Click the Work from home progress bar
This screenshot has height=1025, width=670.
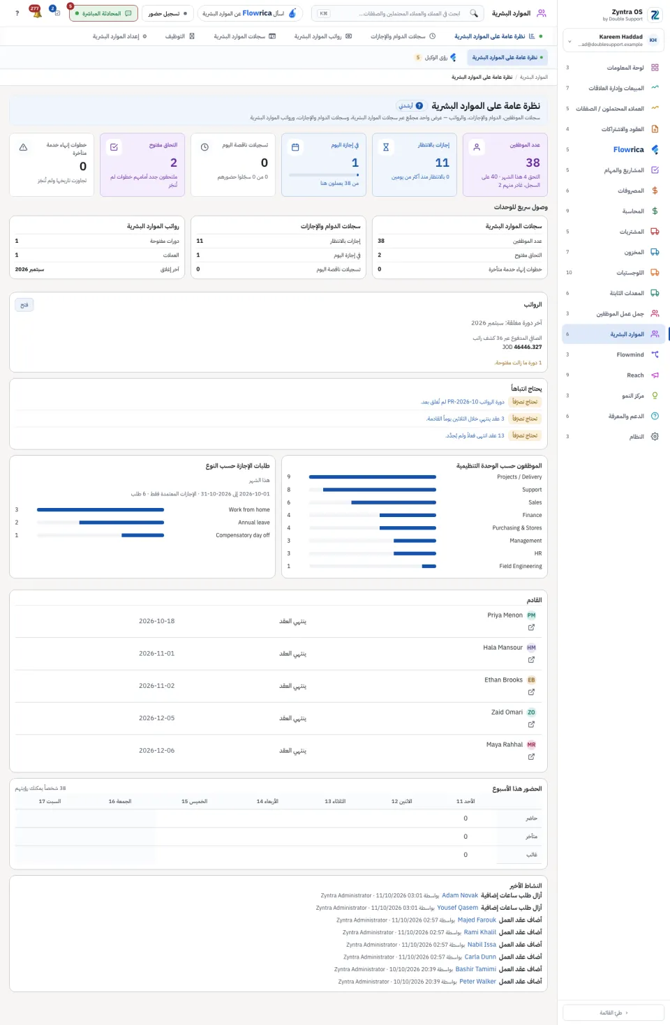100,510
